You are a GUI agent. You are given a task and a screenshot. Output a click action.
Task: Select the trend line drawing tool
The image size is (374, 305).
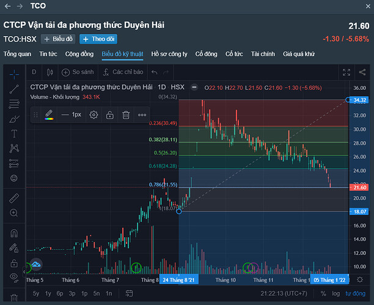pyautogui.click(x=14, y=89)
